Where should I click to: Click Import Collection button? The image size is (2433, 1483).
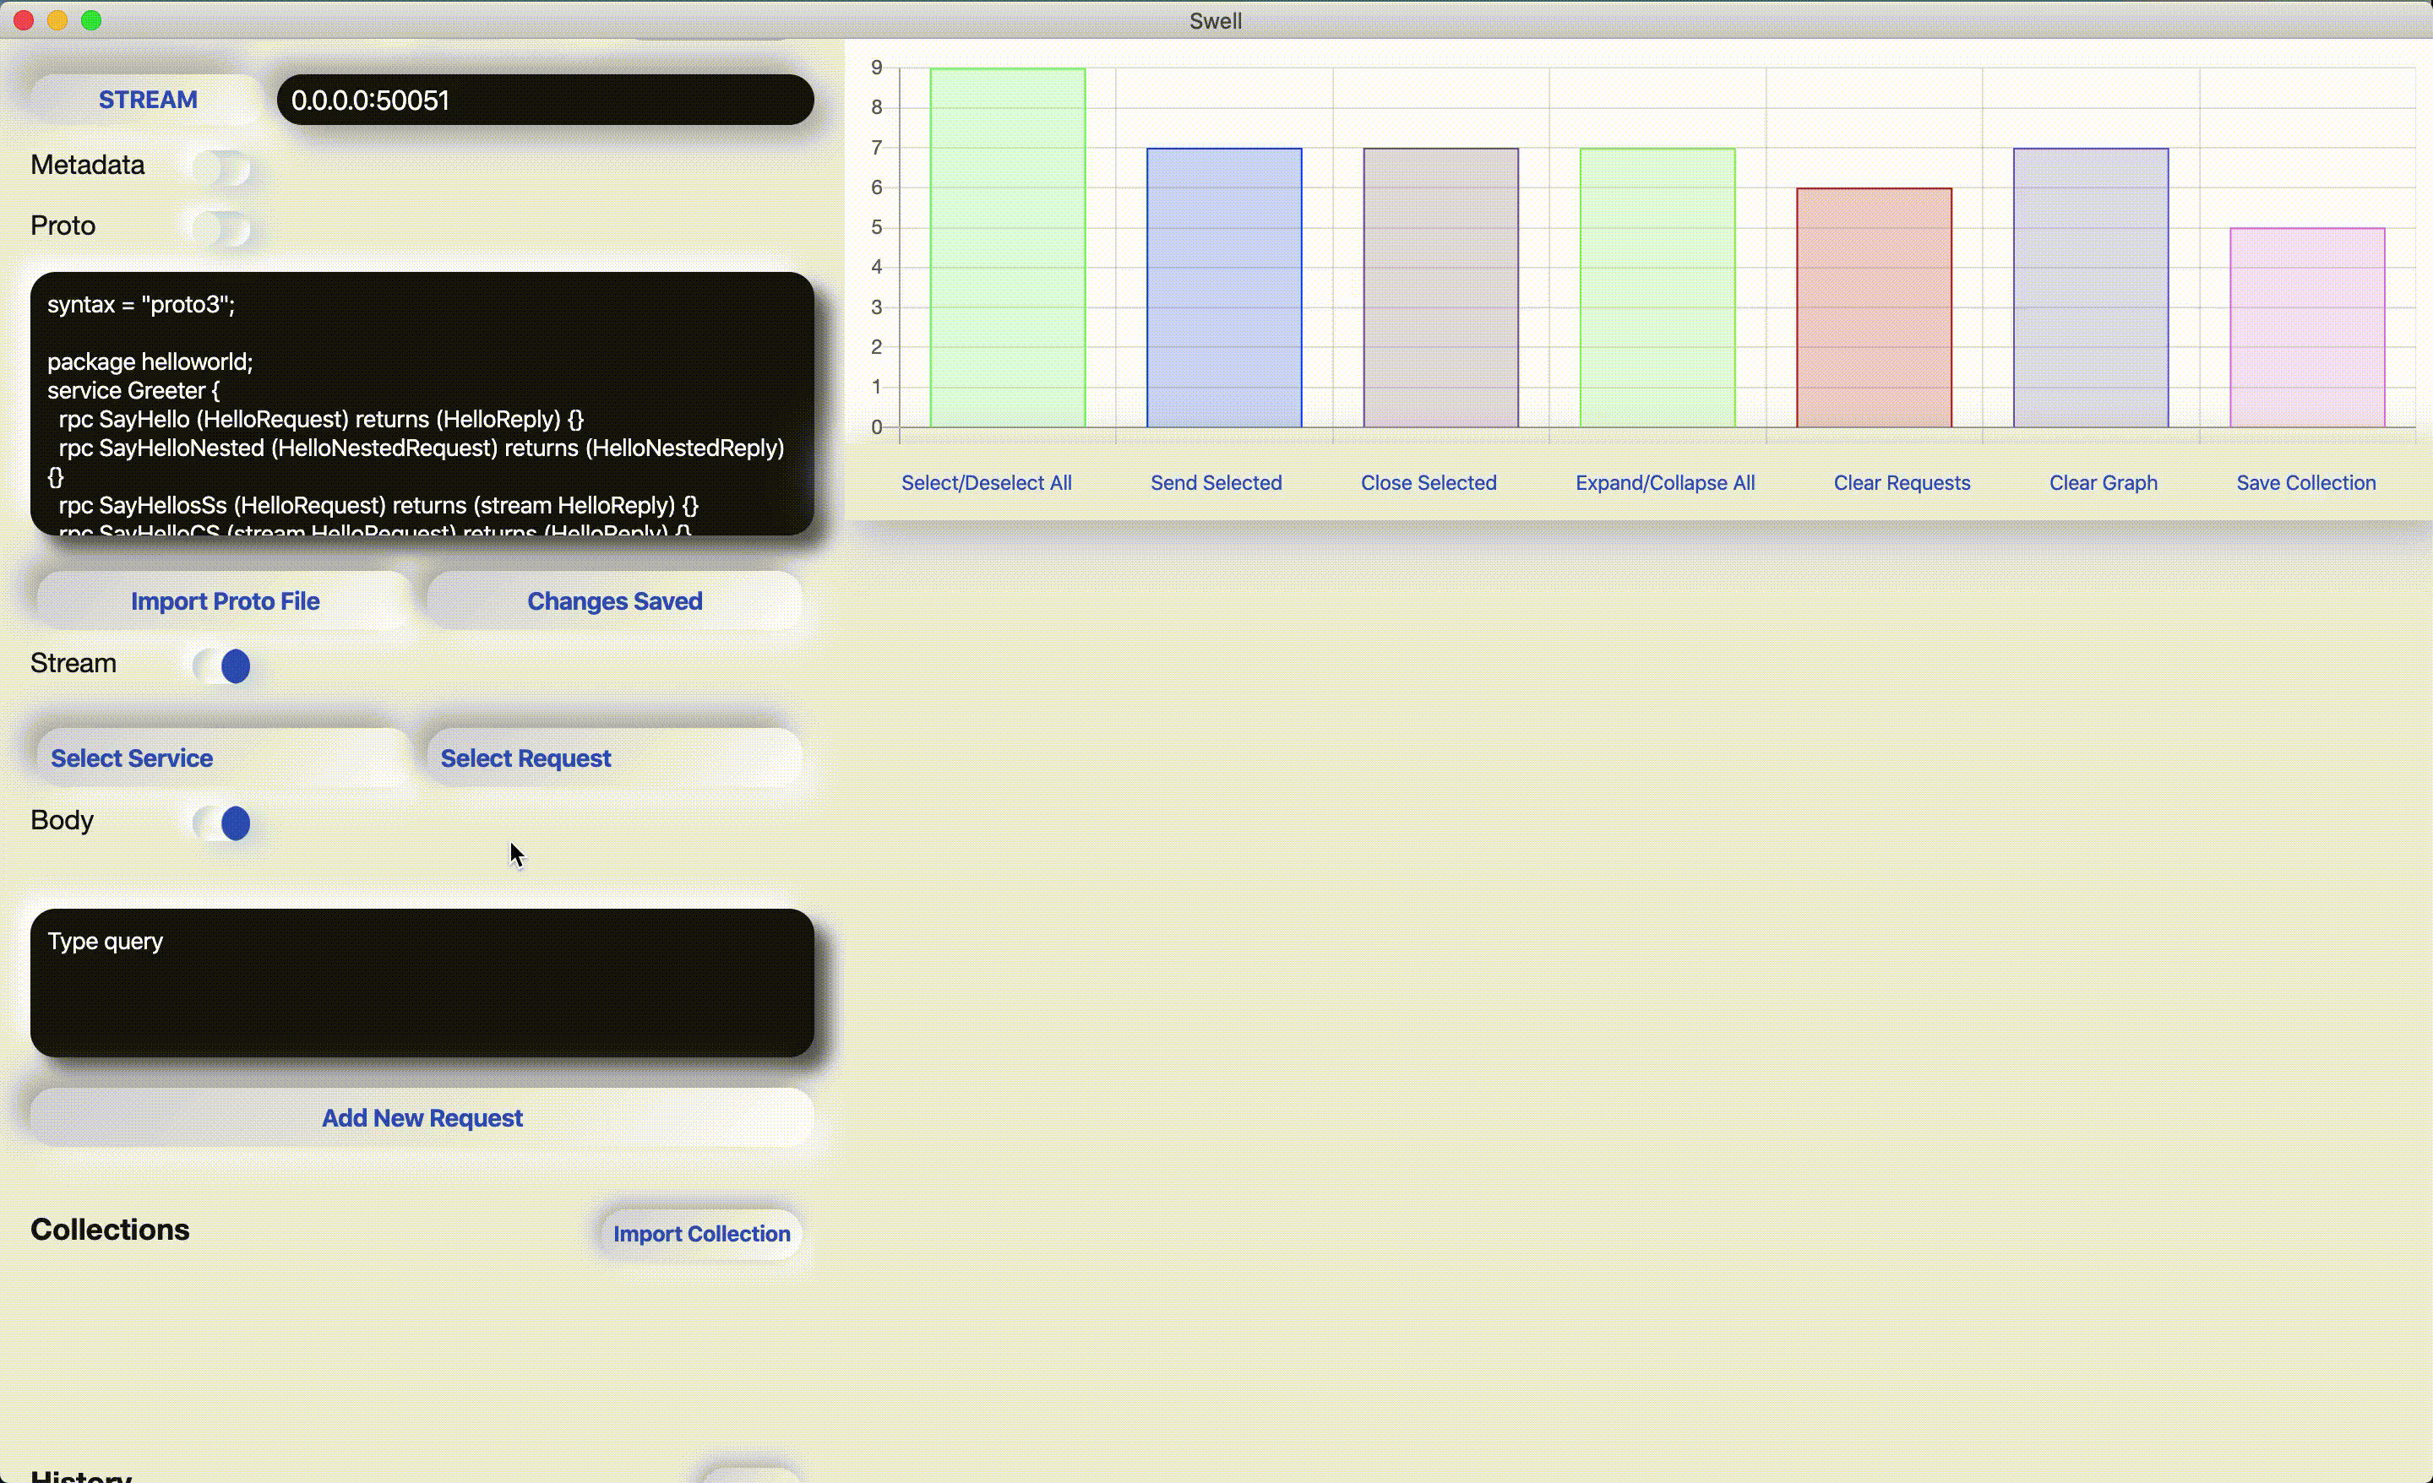pos(701,1233)
